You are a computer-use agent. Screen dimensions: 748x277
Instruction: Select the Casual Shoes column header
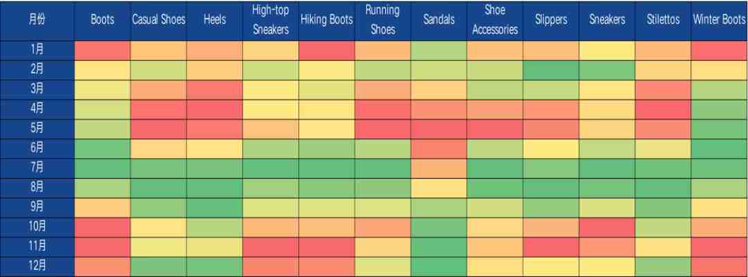pyautogui.click(x=159, y=21)
